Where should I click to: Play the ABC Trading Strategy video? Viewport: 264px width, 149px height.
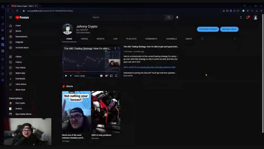[x=66, y=76]
